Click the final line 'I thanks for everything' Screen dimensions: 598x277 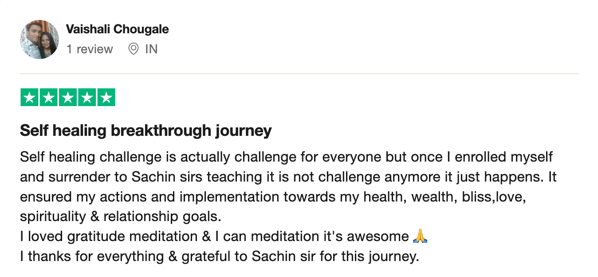[219, 257]
